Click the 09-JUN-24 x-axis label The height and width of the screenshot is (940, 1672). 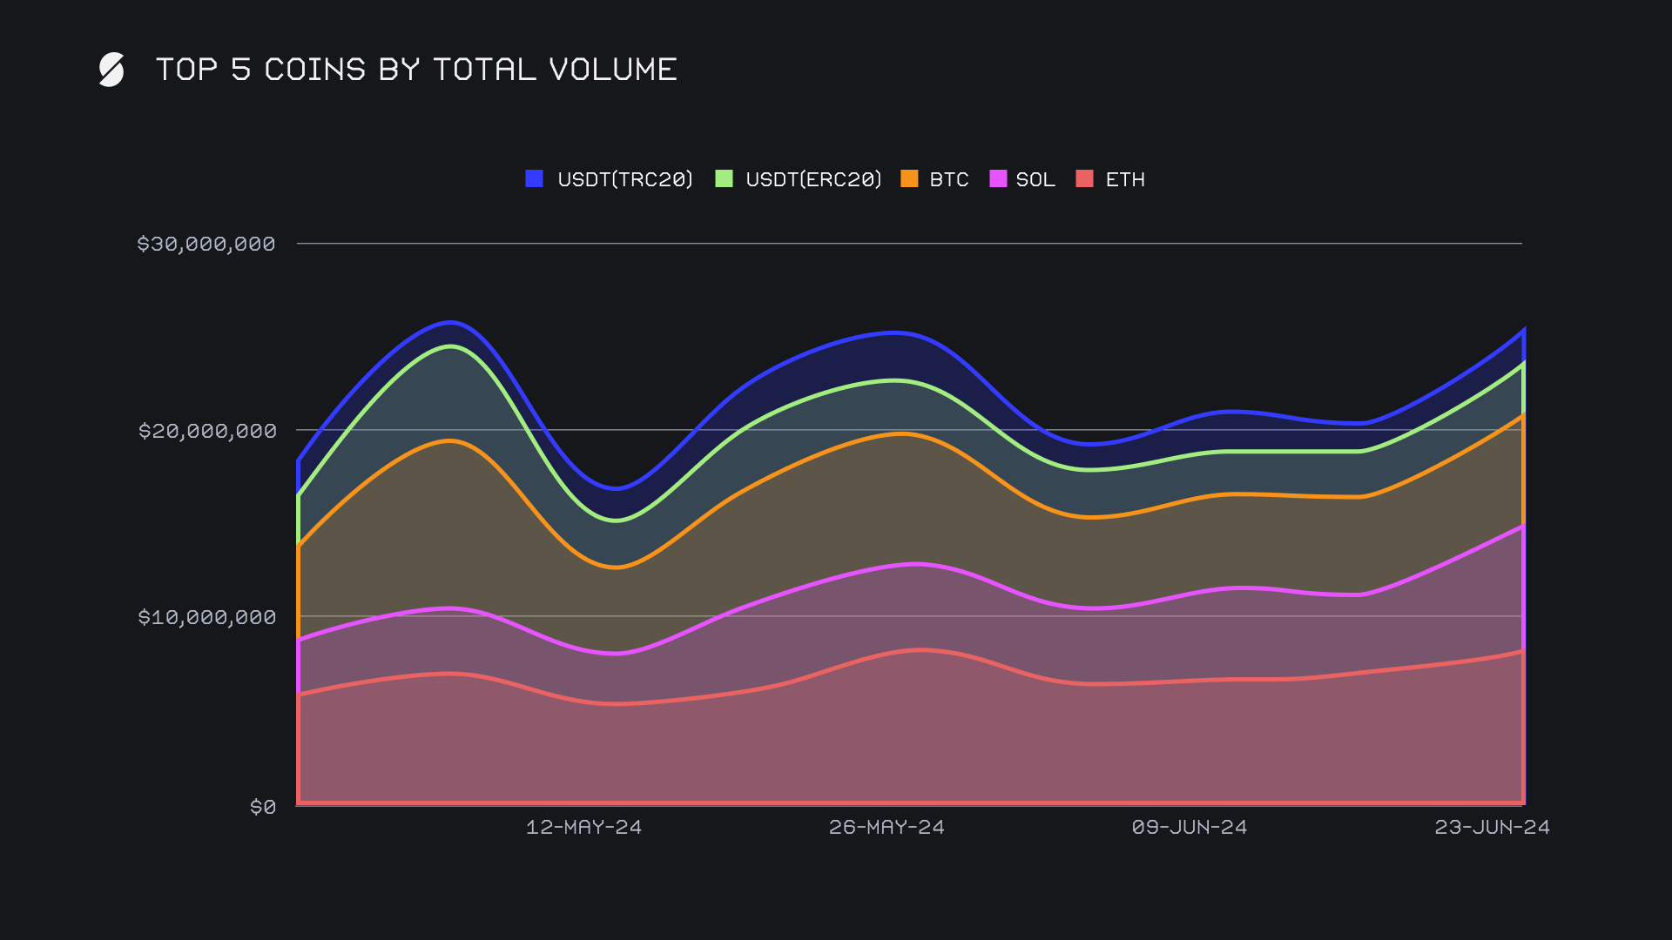coord(1190,827)
